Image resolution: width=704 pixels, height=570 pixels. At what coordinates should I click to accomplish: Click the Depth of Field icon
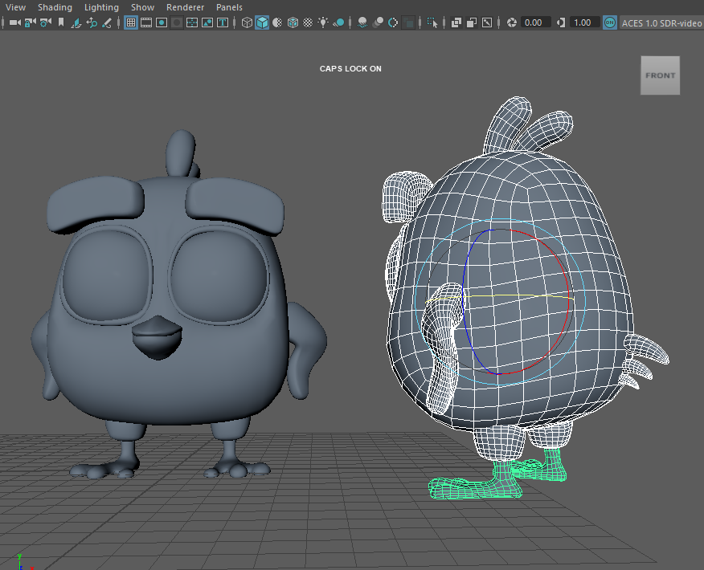(408, 22)
